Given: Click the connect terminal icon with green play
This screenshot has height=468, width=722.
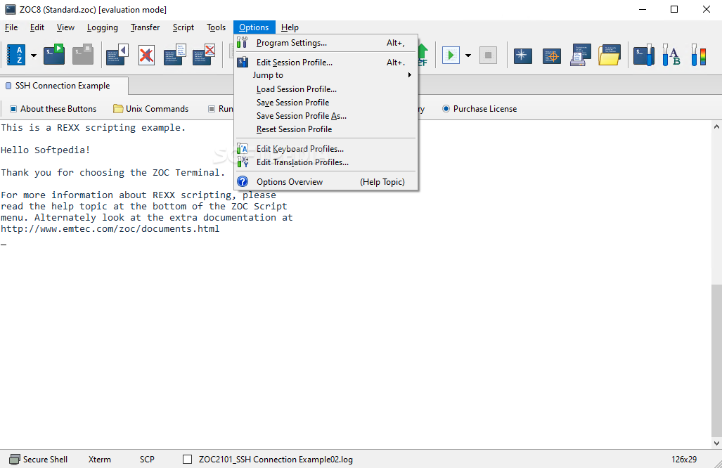Looking at the screenshot, I should click(x=54, y=55).
